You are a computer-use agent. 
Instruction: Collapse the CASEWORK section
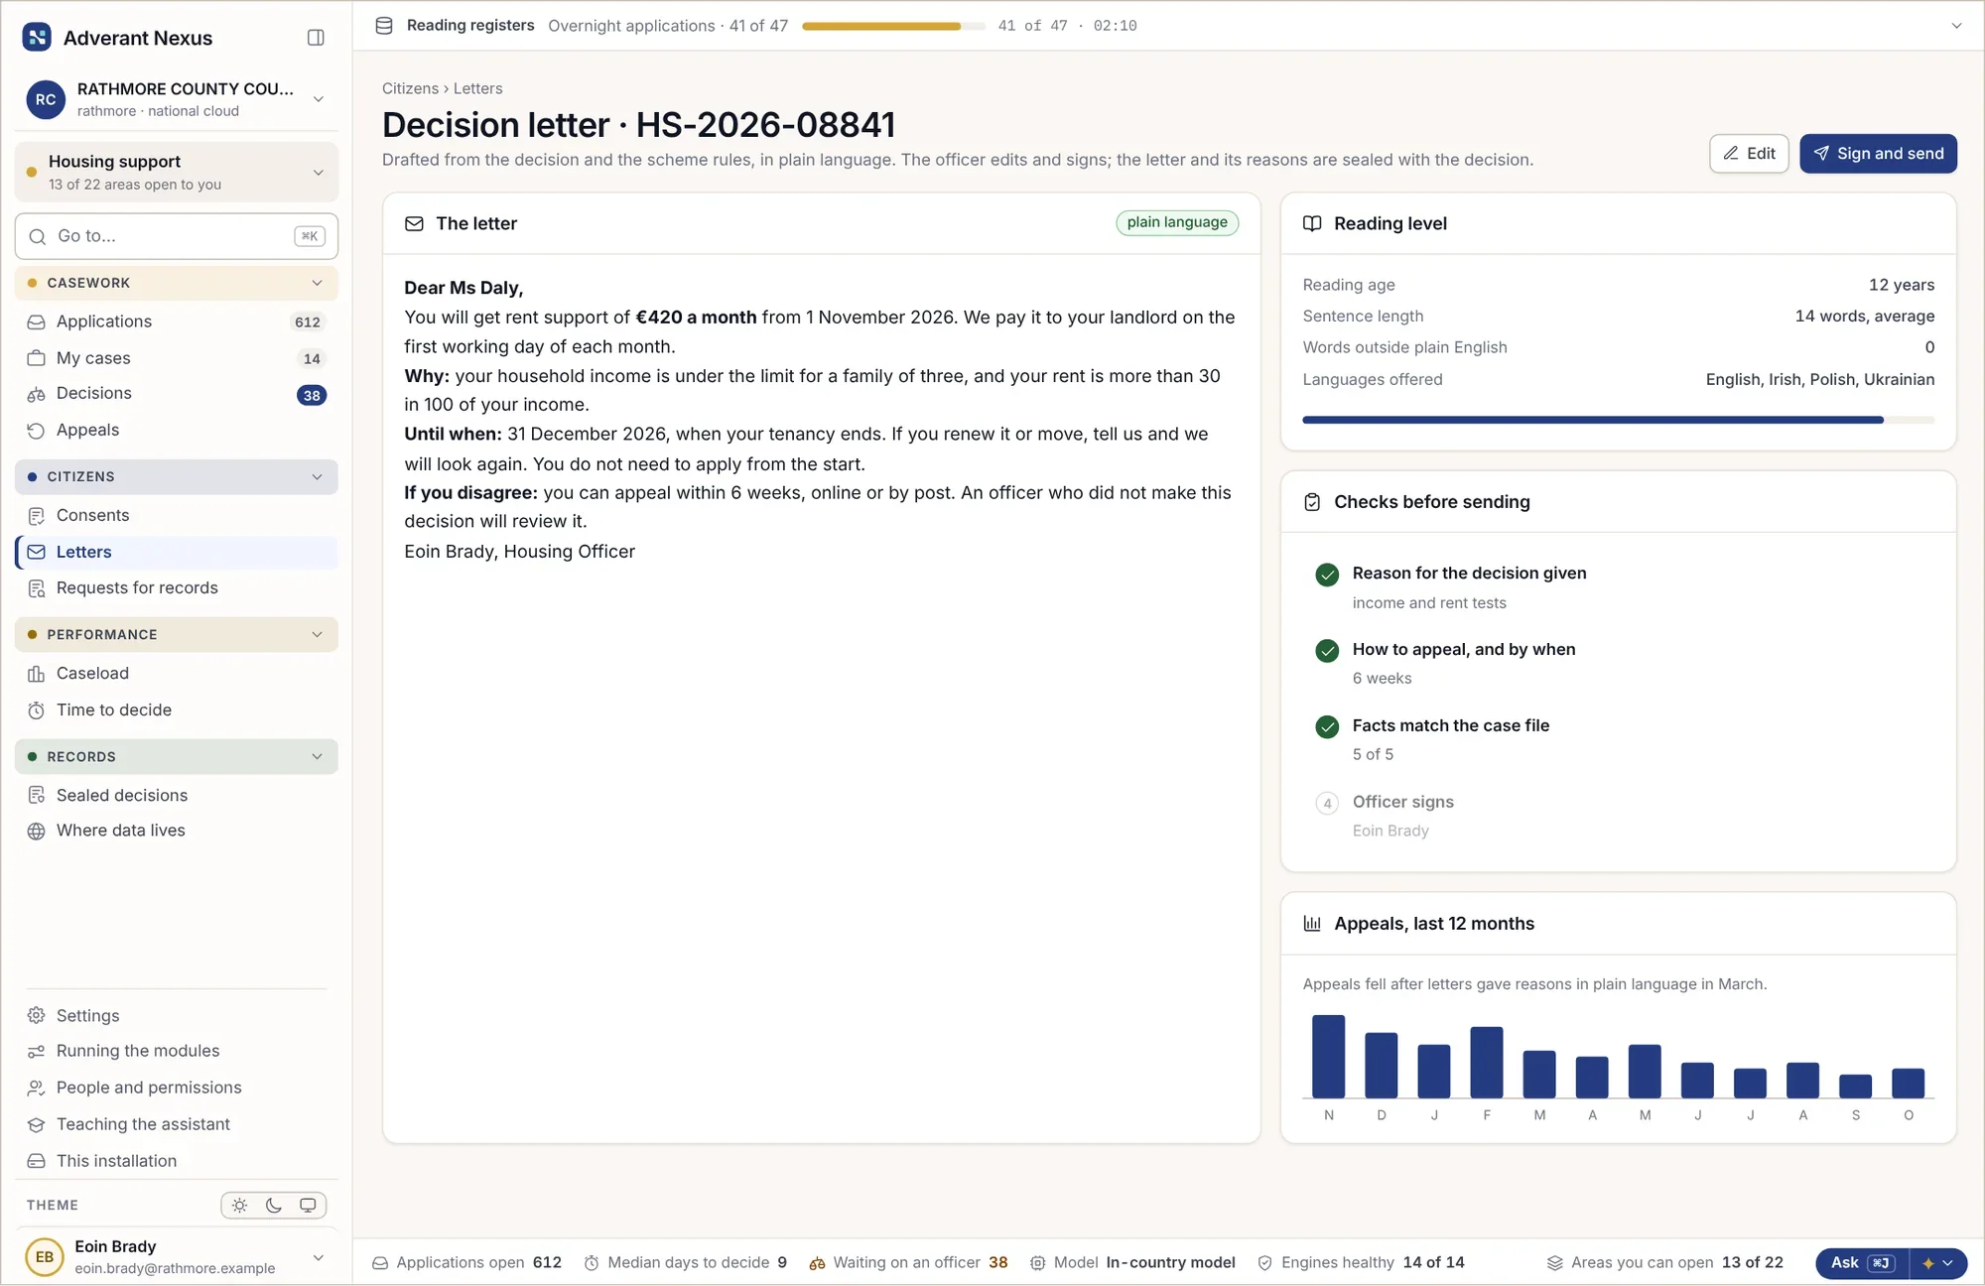[177, 283]
